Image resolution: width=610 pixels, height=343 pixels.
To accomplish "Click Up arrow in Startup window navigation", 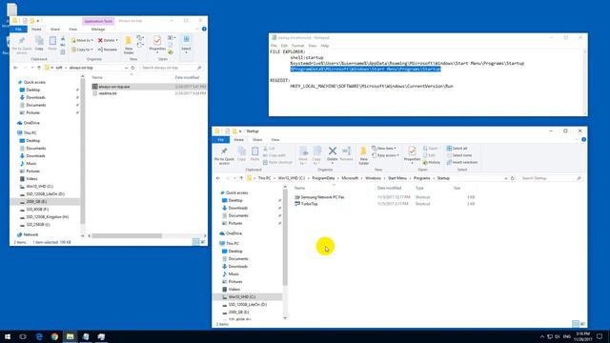I will [x=241, y=178].
